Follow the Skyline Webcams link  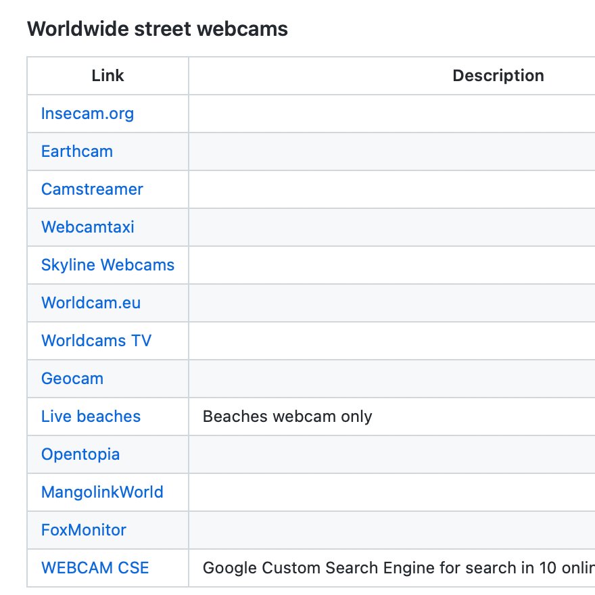pyautogui.click(x=108, y=265)
